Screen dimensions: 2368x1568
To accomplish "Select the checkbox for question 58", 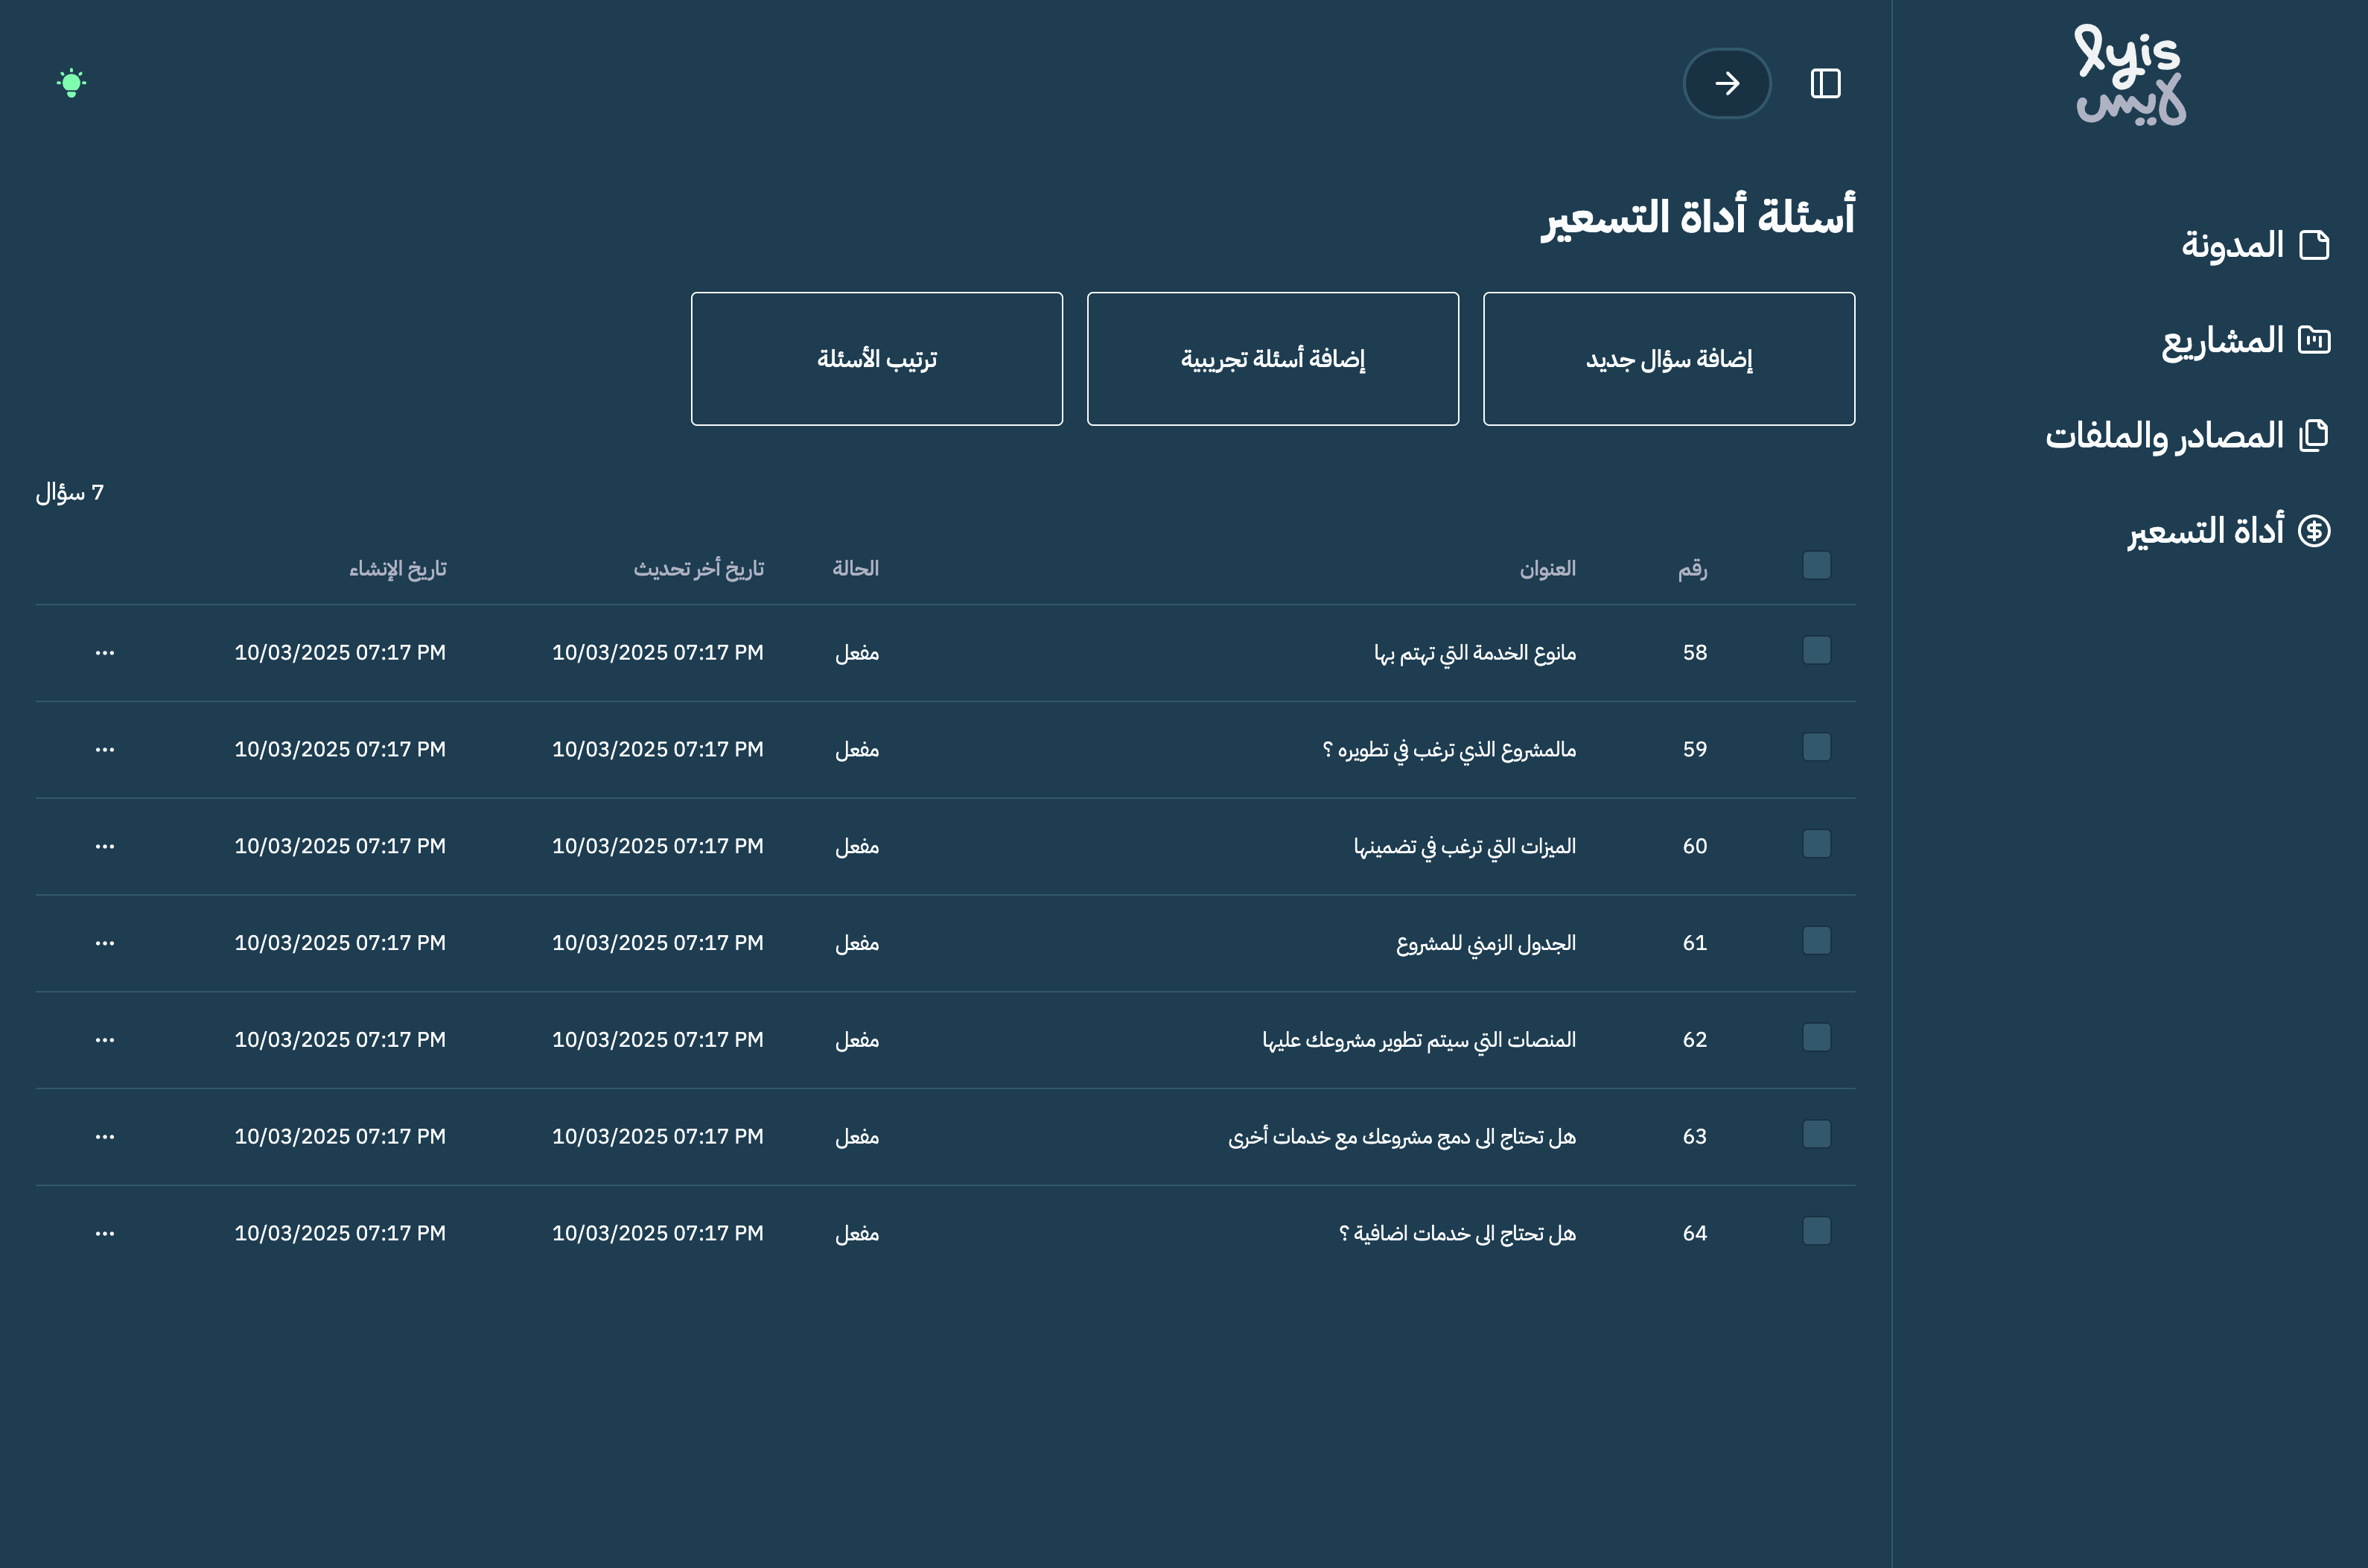I will coord(1816,651).
